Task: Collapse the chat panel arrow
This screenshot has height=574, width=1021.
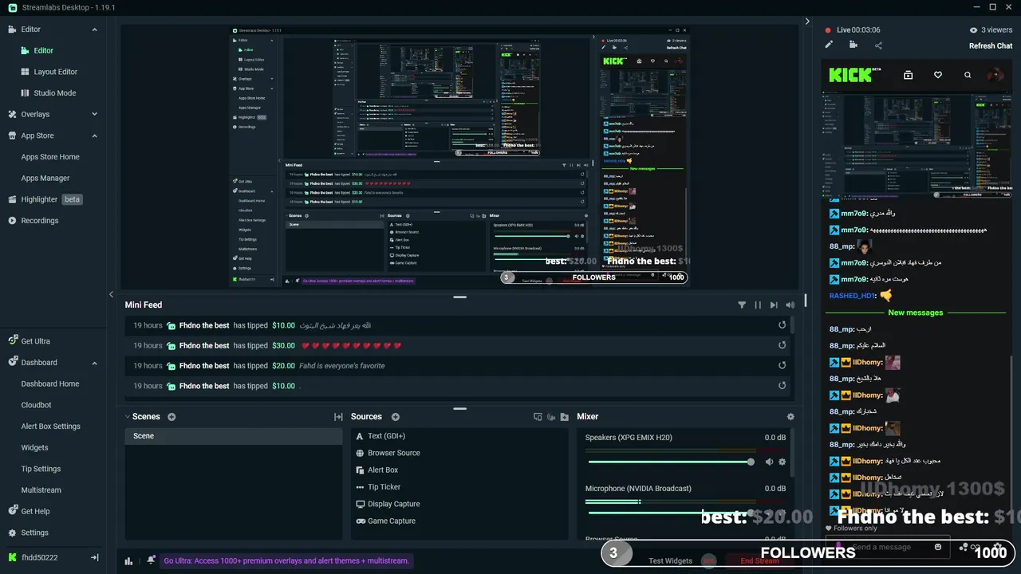Action: tap(807, 22)
